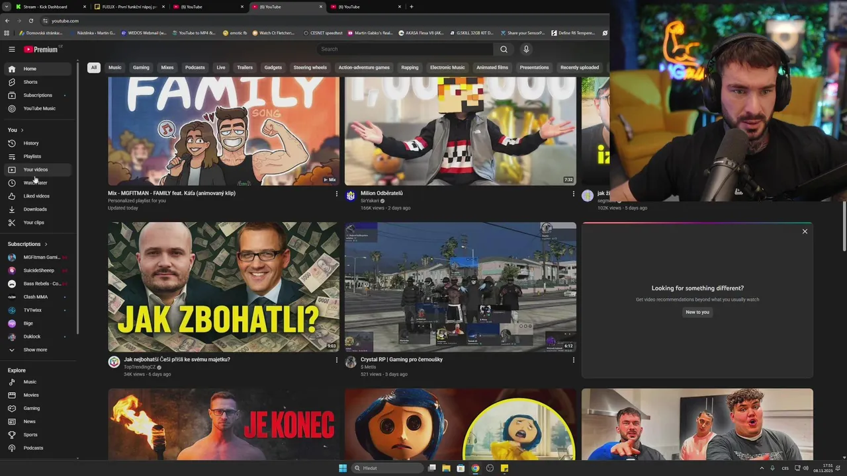Explore Gaming category in the sidebar
This screenshot has height=476, width=847.
click(x=38, y=408)
